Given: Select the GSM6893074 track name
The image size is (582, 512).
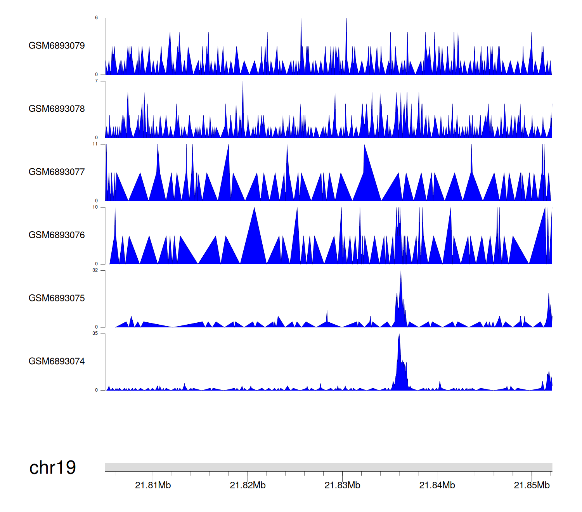Looking at the screenshot, I should point(57,362).
